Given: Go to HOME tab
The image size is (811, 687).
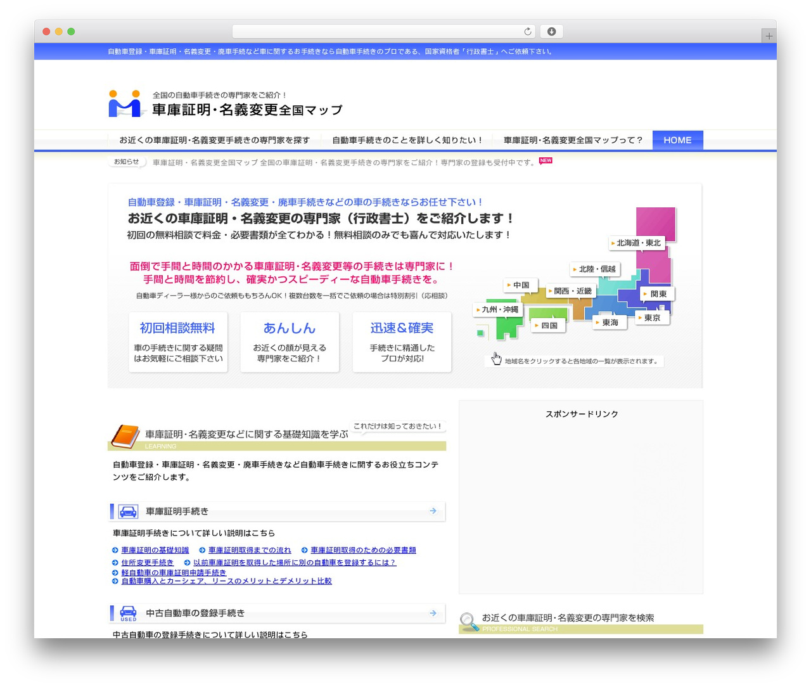Looking at the screenshot, I should [x=677, y=140].
